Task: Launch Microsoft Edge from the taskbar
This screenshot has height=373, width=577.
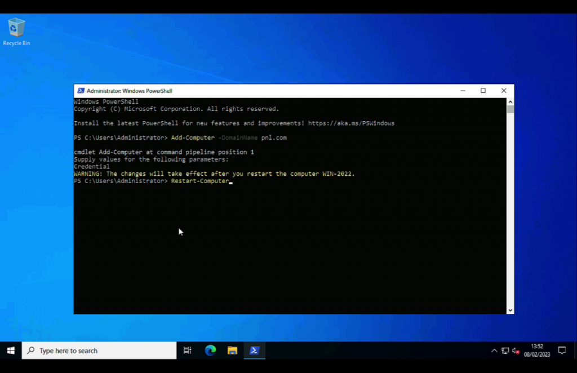Action: pyautogui.click(x=210, y=350)
